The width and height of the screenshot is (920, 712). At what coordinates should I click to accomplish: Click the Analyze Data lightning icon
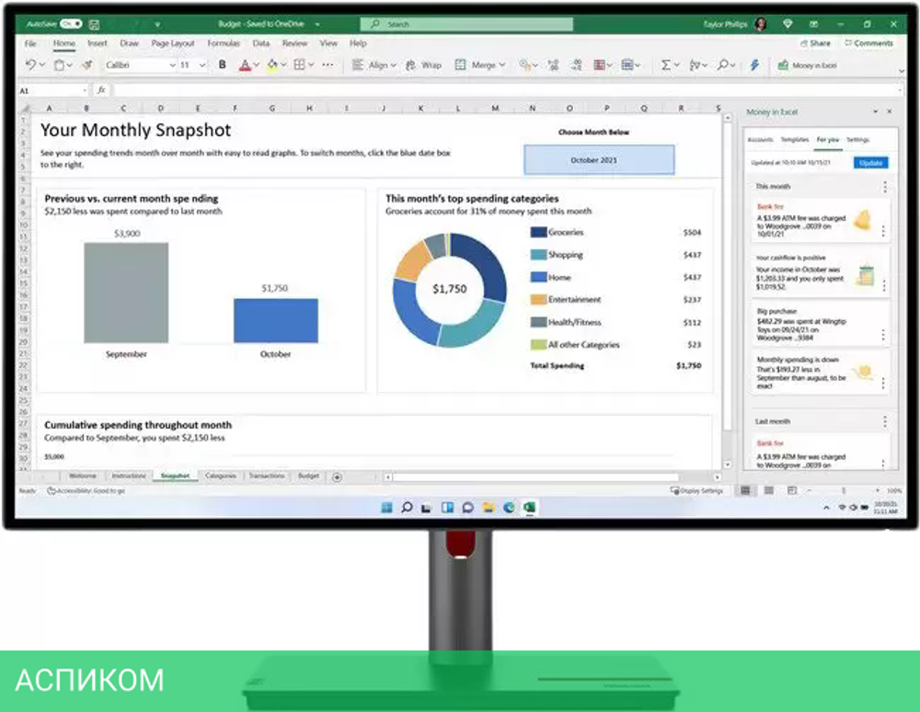tap(754, 65)
